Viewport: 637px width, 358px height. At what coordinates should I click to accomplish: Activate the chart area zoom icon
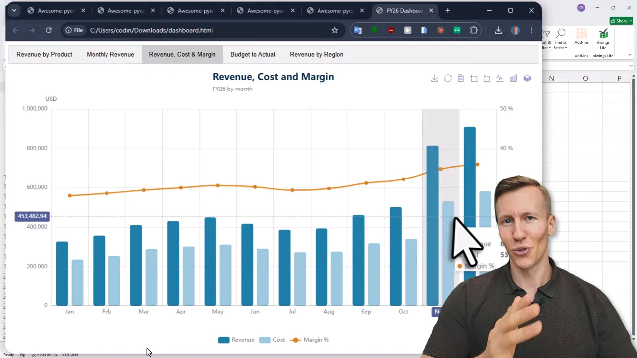point(474,79)
